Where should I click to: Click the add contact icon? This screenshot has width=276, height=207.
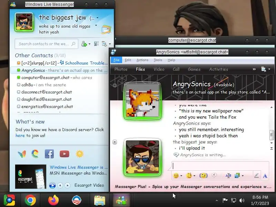(84, 44)
